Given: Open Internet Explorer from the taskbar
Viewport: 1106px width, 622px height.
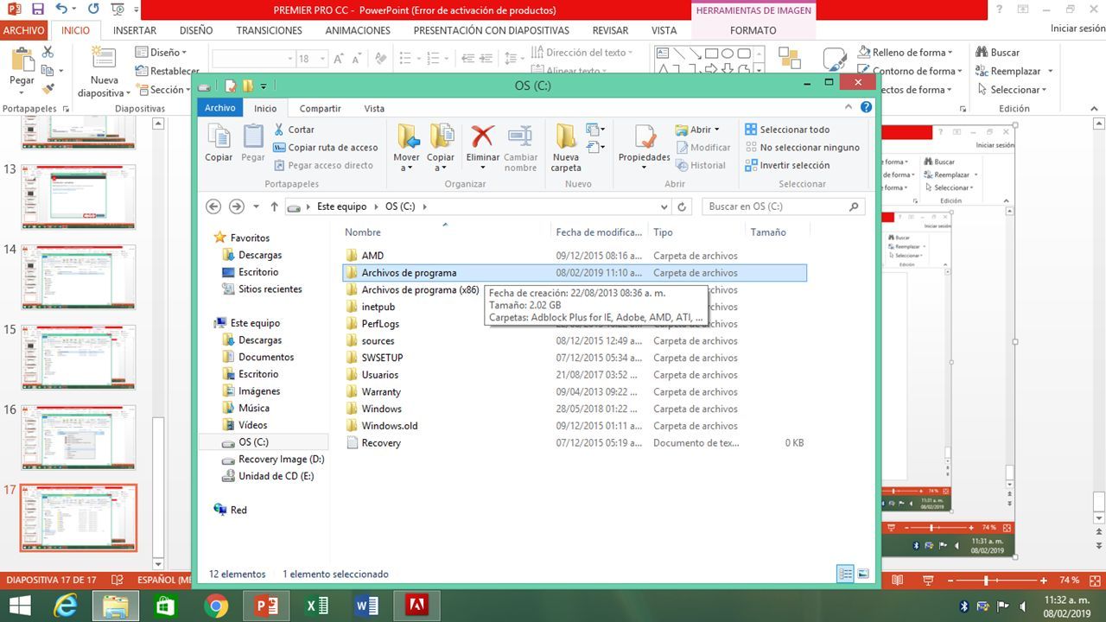Looking at the screenshot, I should click(65, 606).
